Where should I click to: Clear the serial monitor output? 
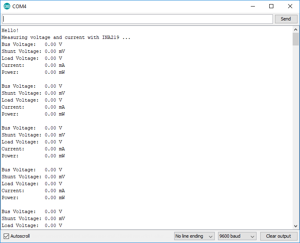[x=278, y=236]
